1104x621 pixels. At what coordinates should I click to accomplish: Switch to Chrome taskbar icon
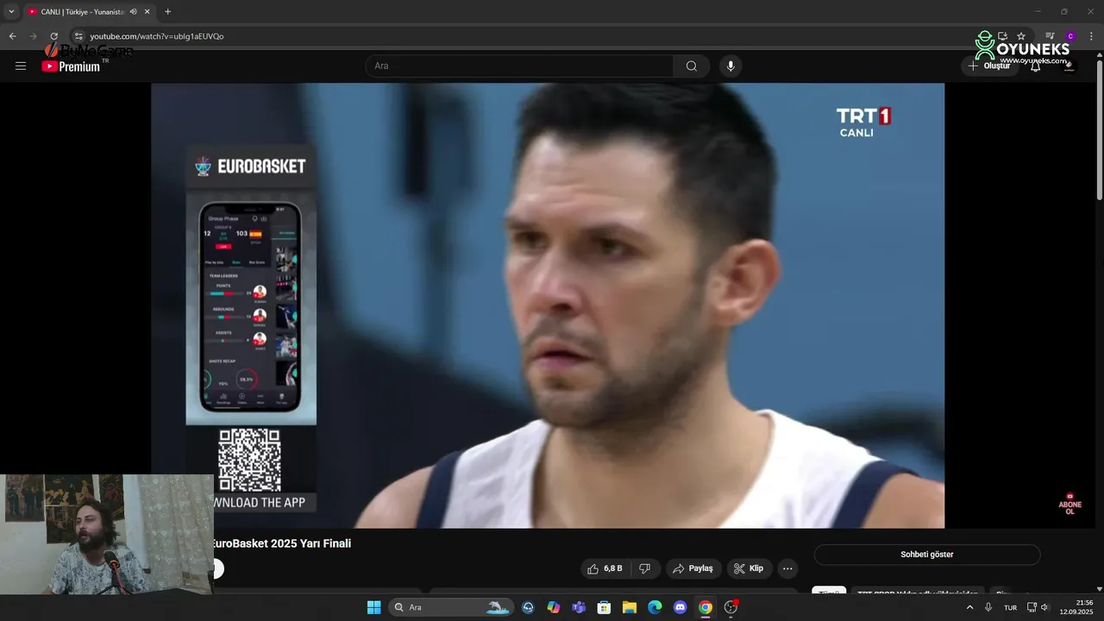[706, 607]
